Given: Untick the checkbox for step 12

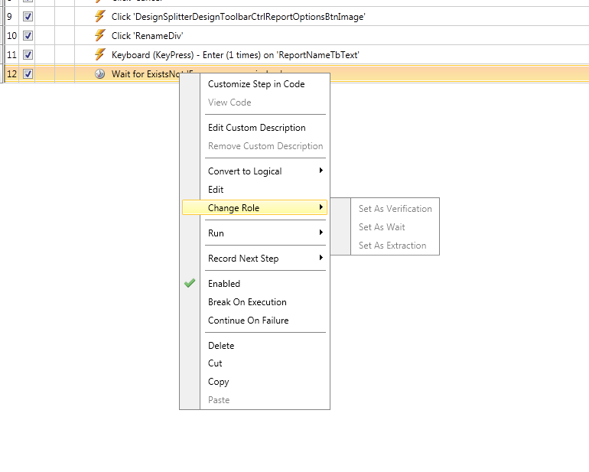Looking at the screenshot, I should pyautogui.click(x=28, y=74).
